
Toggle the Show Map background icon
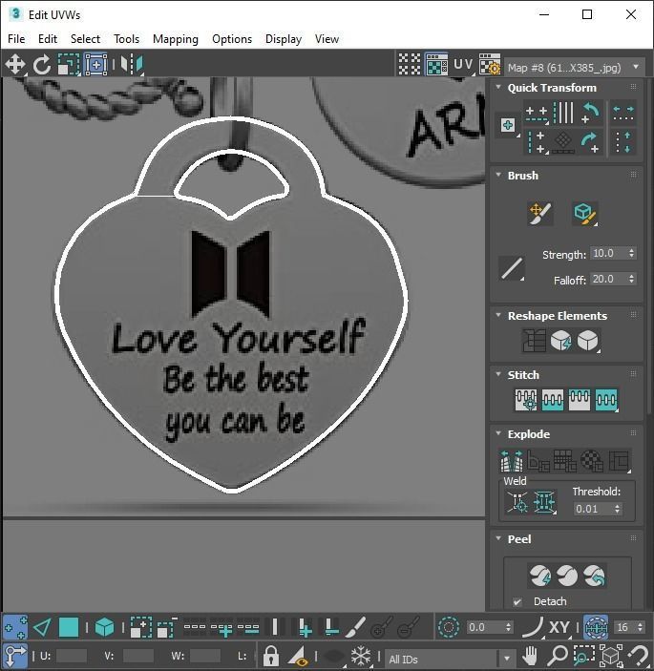click(x=436, y=64)
